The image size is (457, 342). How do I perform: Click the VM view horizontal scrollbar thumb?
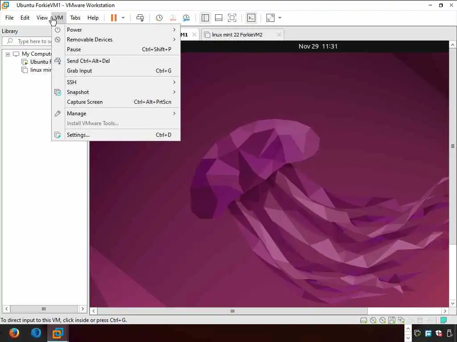[232, 311]
